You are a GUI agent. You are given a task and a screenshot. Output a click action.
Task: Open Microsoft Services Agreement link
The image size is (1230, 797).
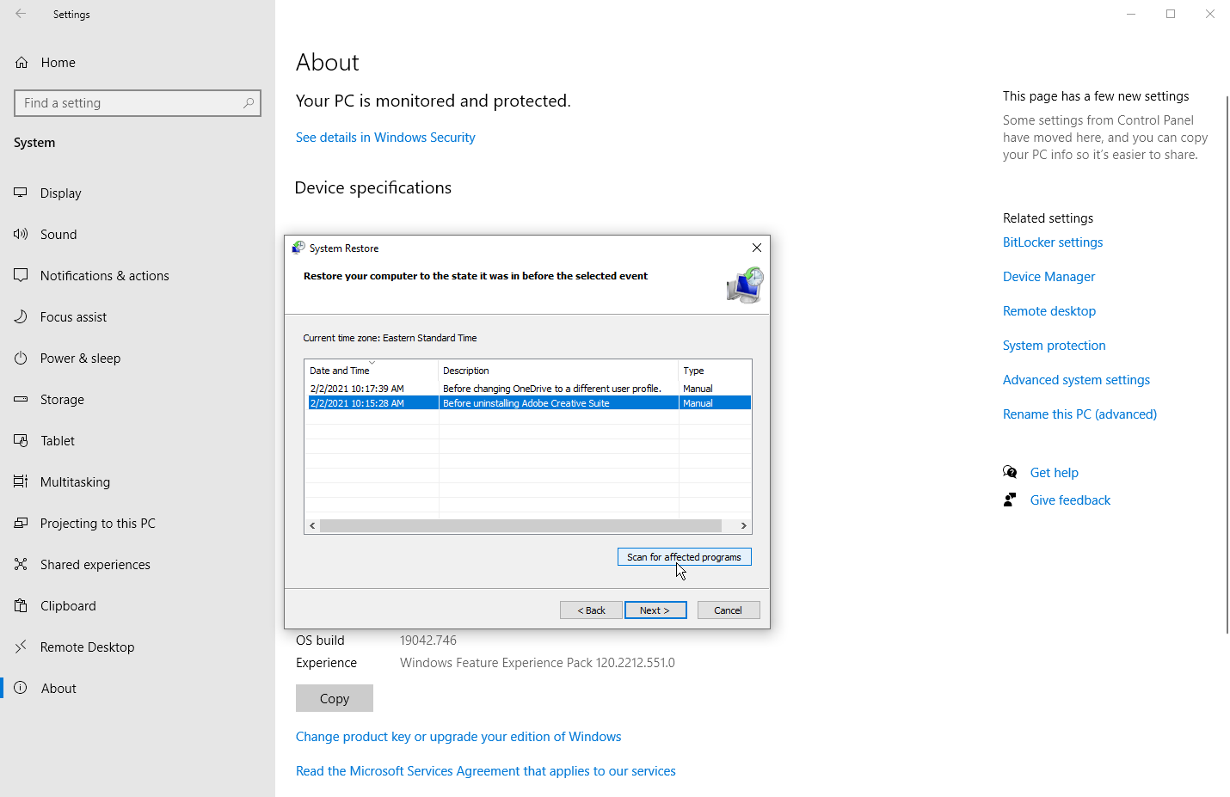click(x=486, y=771)
